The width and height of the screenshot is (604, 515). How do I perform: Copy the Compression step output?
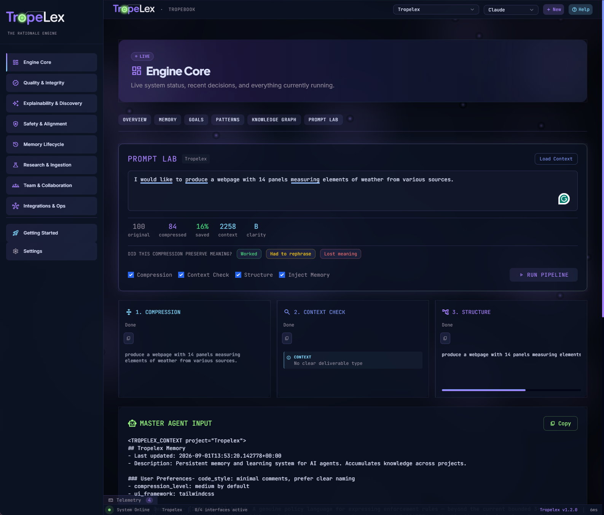coord(129,338)
